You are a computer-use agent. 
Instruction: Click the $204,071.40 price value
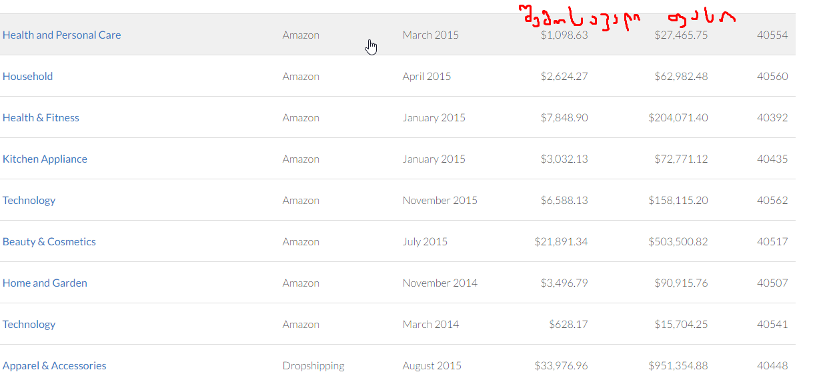[x=678, y=117]
